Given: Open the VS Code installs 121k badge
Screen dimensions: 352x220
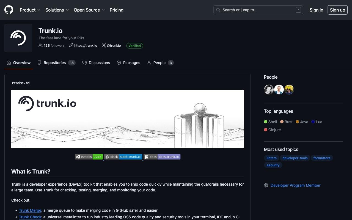Looking at the screenshot, I should (89, 157).
